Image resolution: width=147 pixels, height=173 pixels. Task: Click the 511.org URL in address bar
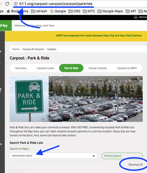coord(56,4)
